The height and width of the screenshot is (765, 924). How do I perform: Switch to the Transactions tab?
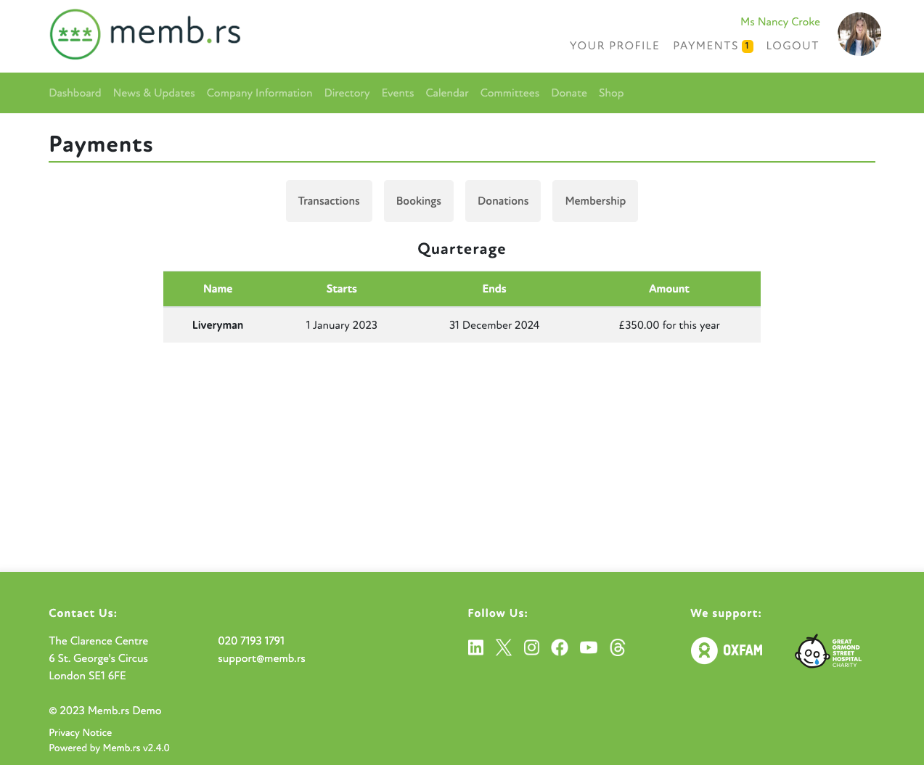pos(329,201)
